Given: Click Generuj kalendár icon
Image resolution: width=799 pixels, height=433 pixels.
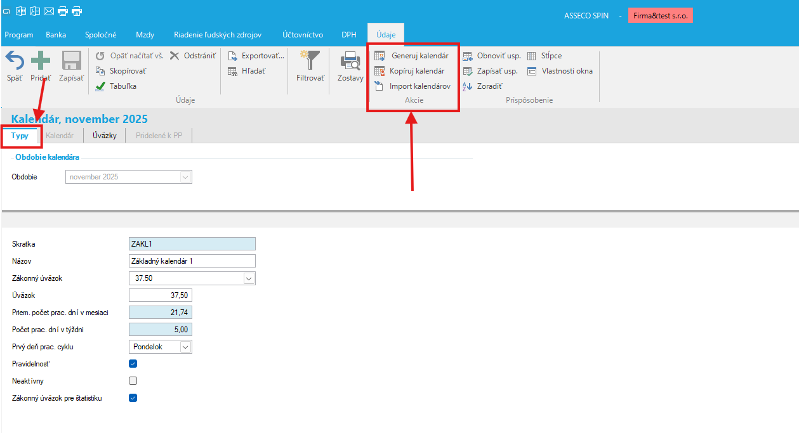Looking at the screenshot, I should [x=380, y=56].
